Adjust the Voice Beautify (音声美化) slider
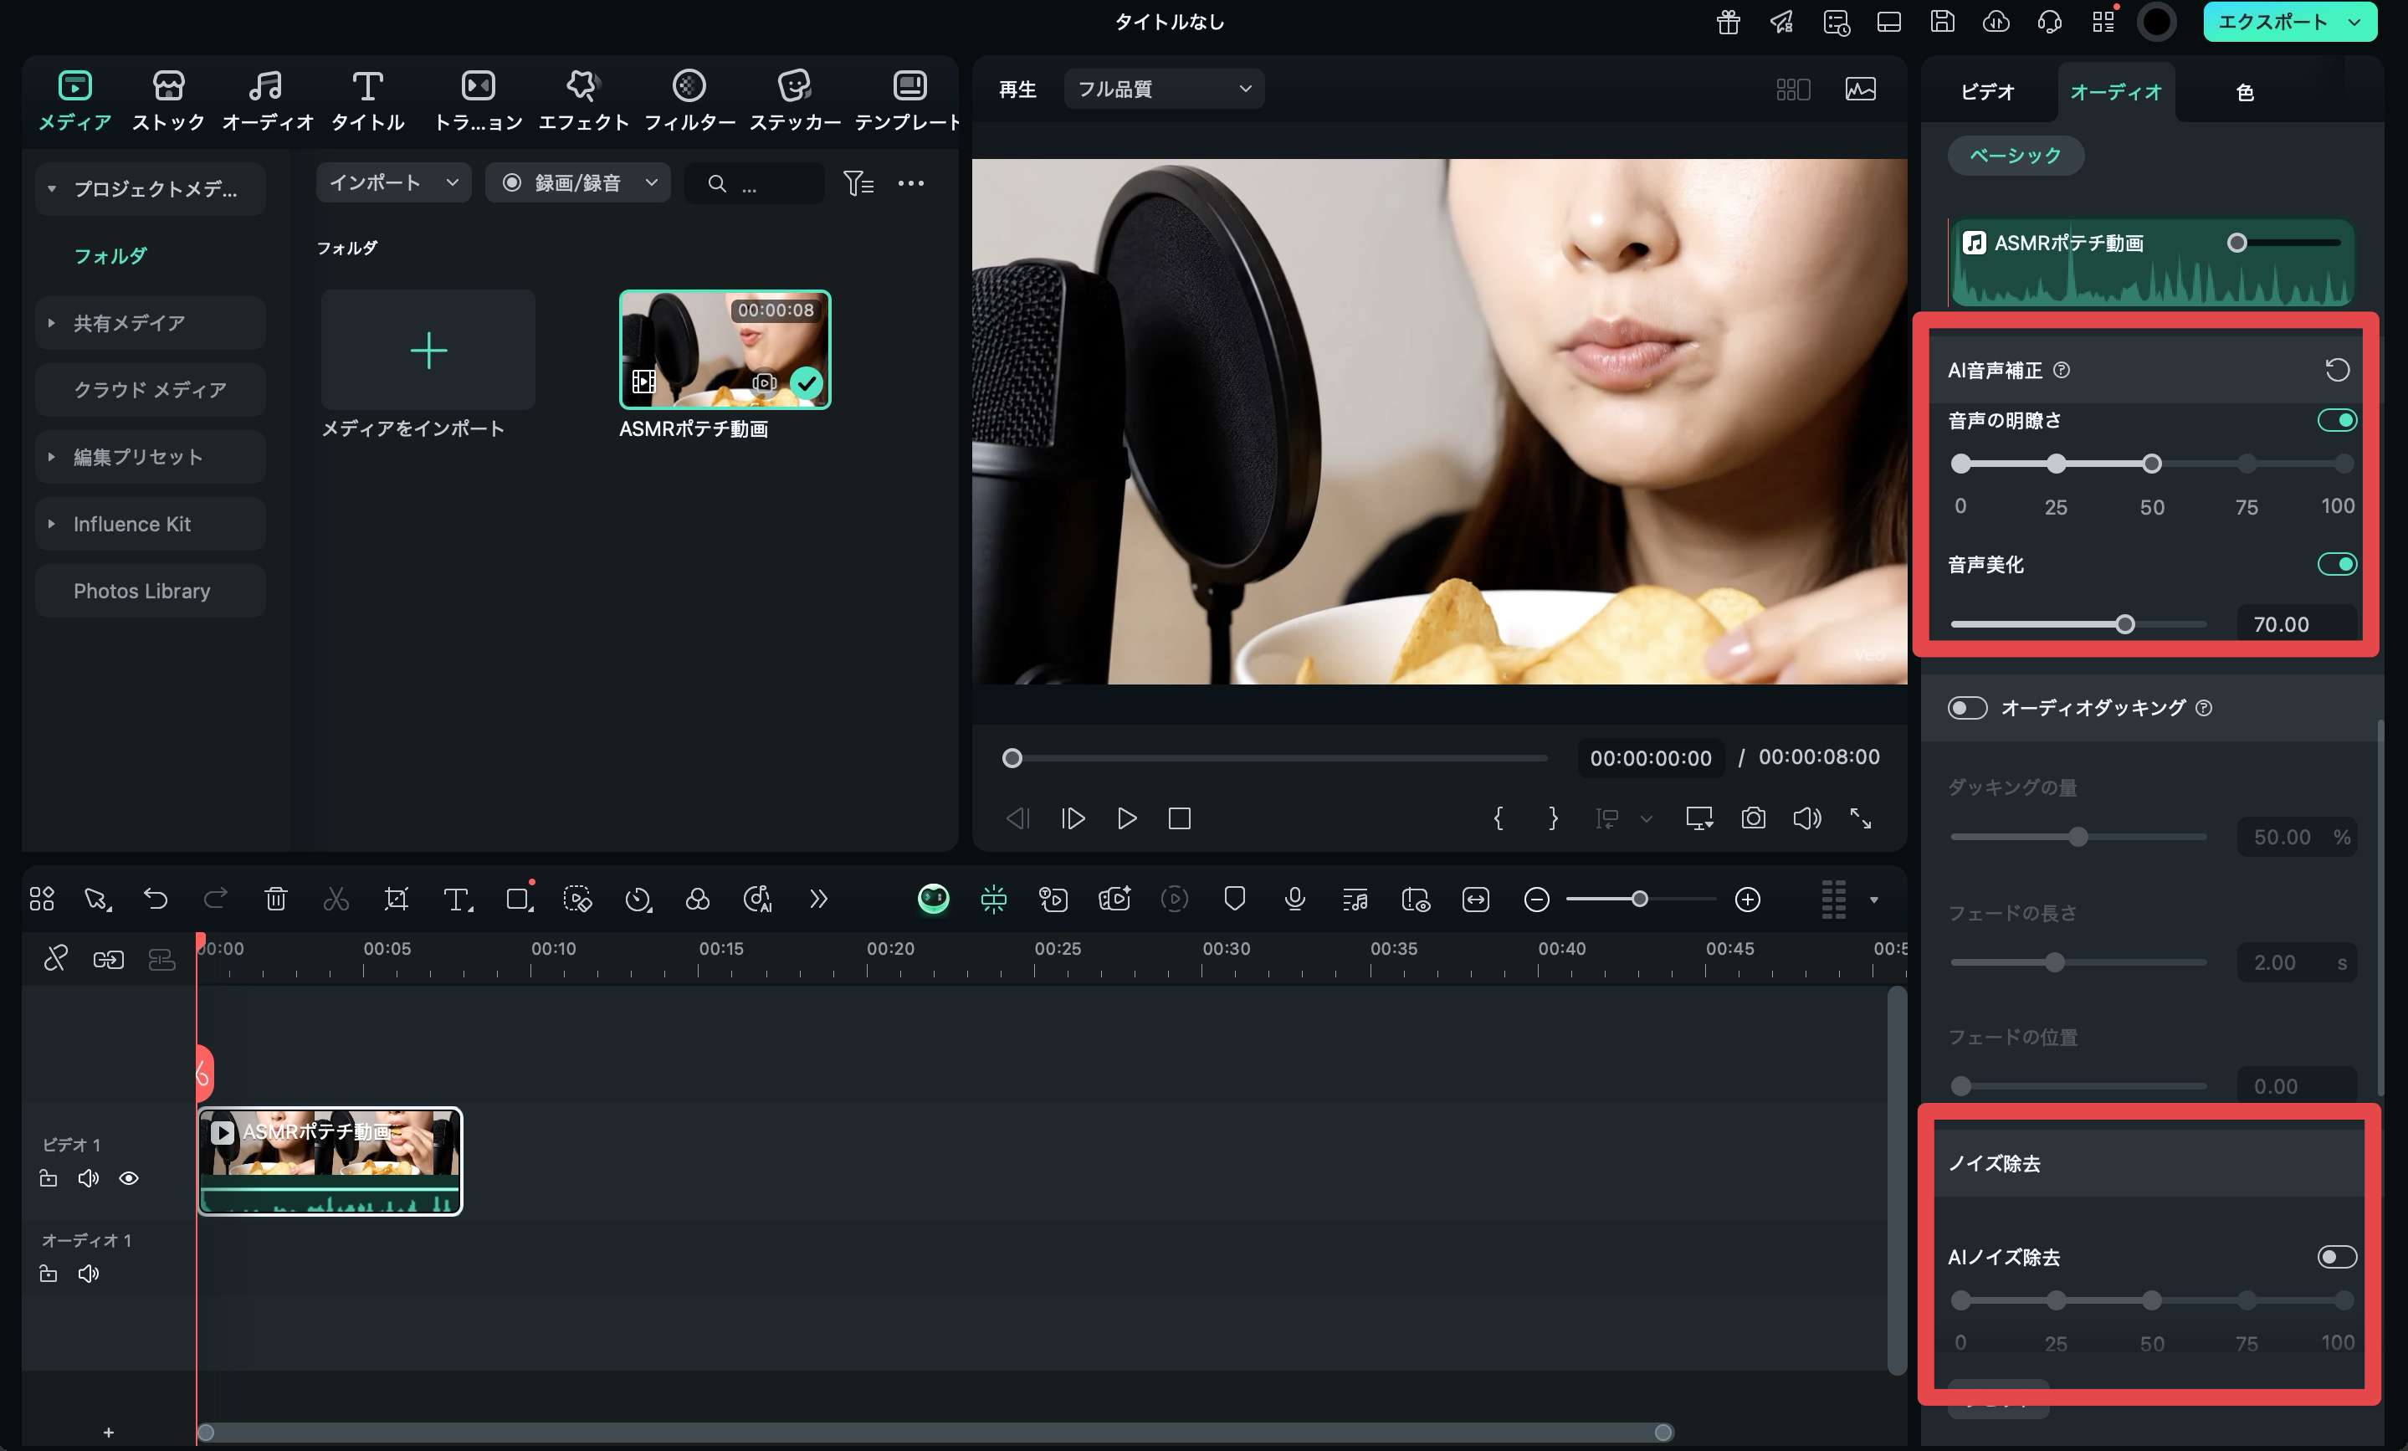This screenshot has height=1451, width=2408. click(x=2124, y=624)
